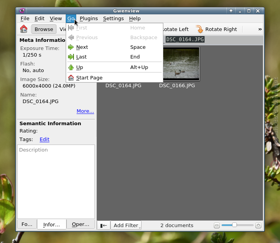Screen dimensions: 280x243
Task: Click inside the Description text box
Action: coord(56,182)
